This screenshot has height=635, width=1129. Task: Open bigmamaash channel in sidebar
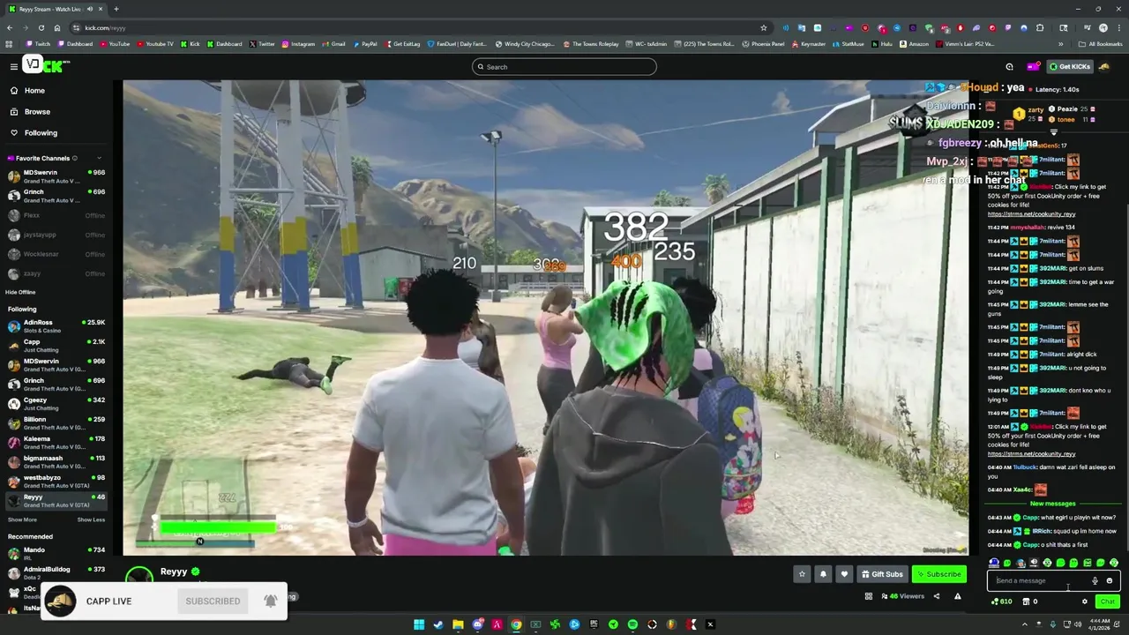click(x=55, y=462)
